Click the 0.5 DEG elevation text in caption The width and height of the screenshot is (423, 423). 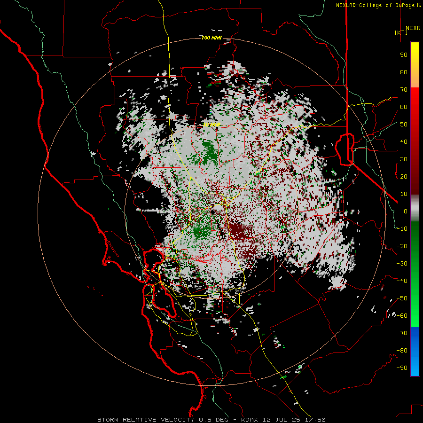coord(213,420)
